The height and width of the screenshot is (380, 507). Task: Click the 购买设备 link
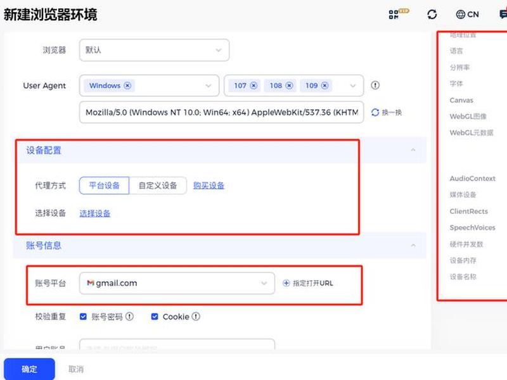point(209,186)
